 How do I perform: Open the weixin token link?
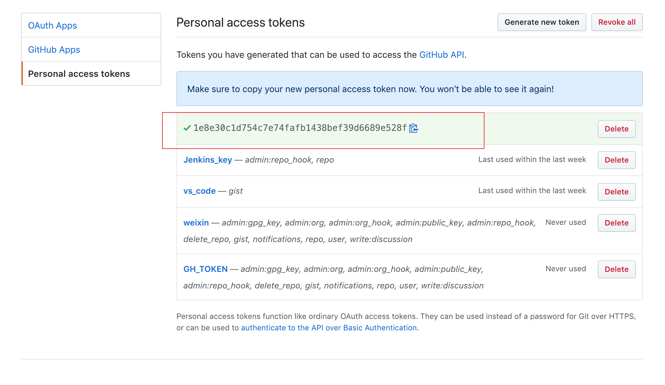click(196, 223)
